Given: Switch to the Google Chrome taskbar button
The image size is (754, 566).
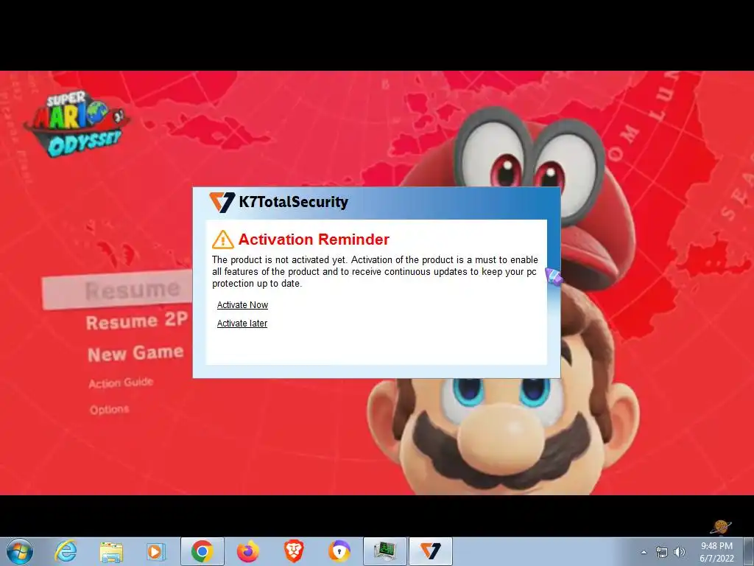Looking at the screenshot, I should 202,551.
